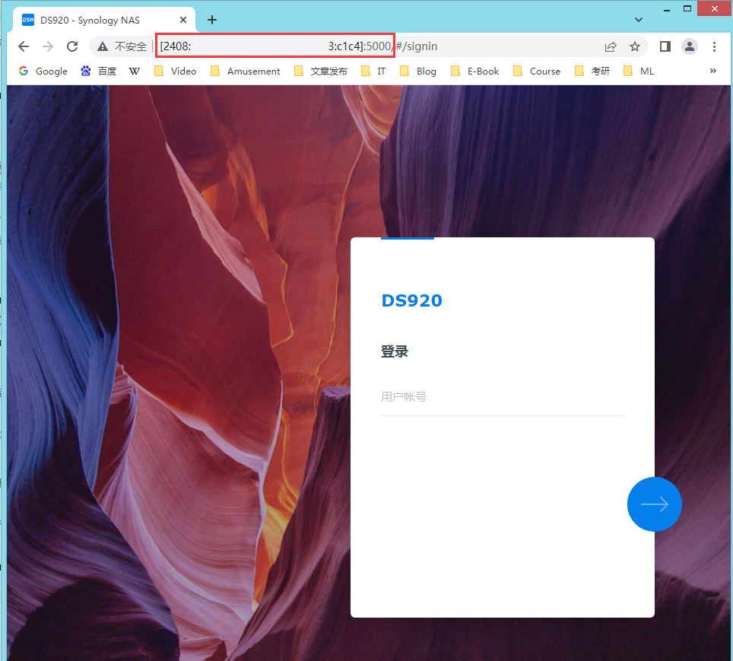
Task: Click the browser back arrow
Action: tap(24, 46)
